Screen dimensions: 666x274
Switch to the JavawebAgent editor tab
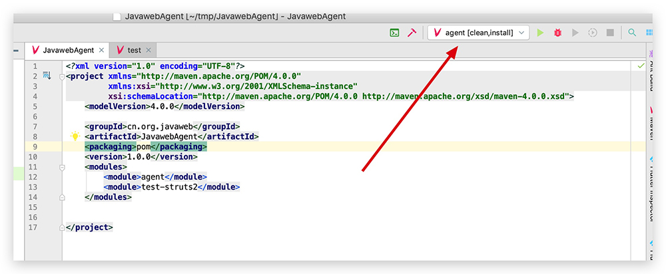[68, 50]
